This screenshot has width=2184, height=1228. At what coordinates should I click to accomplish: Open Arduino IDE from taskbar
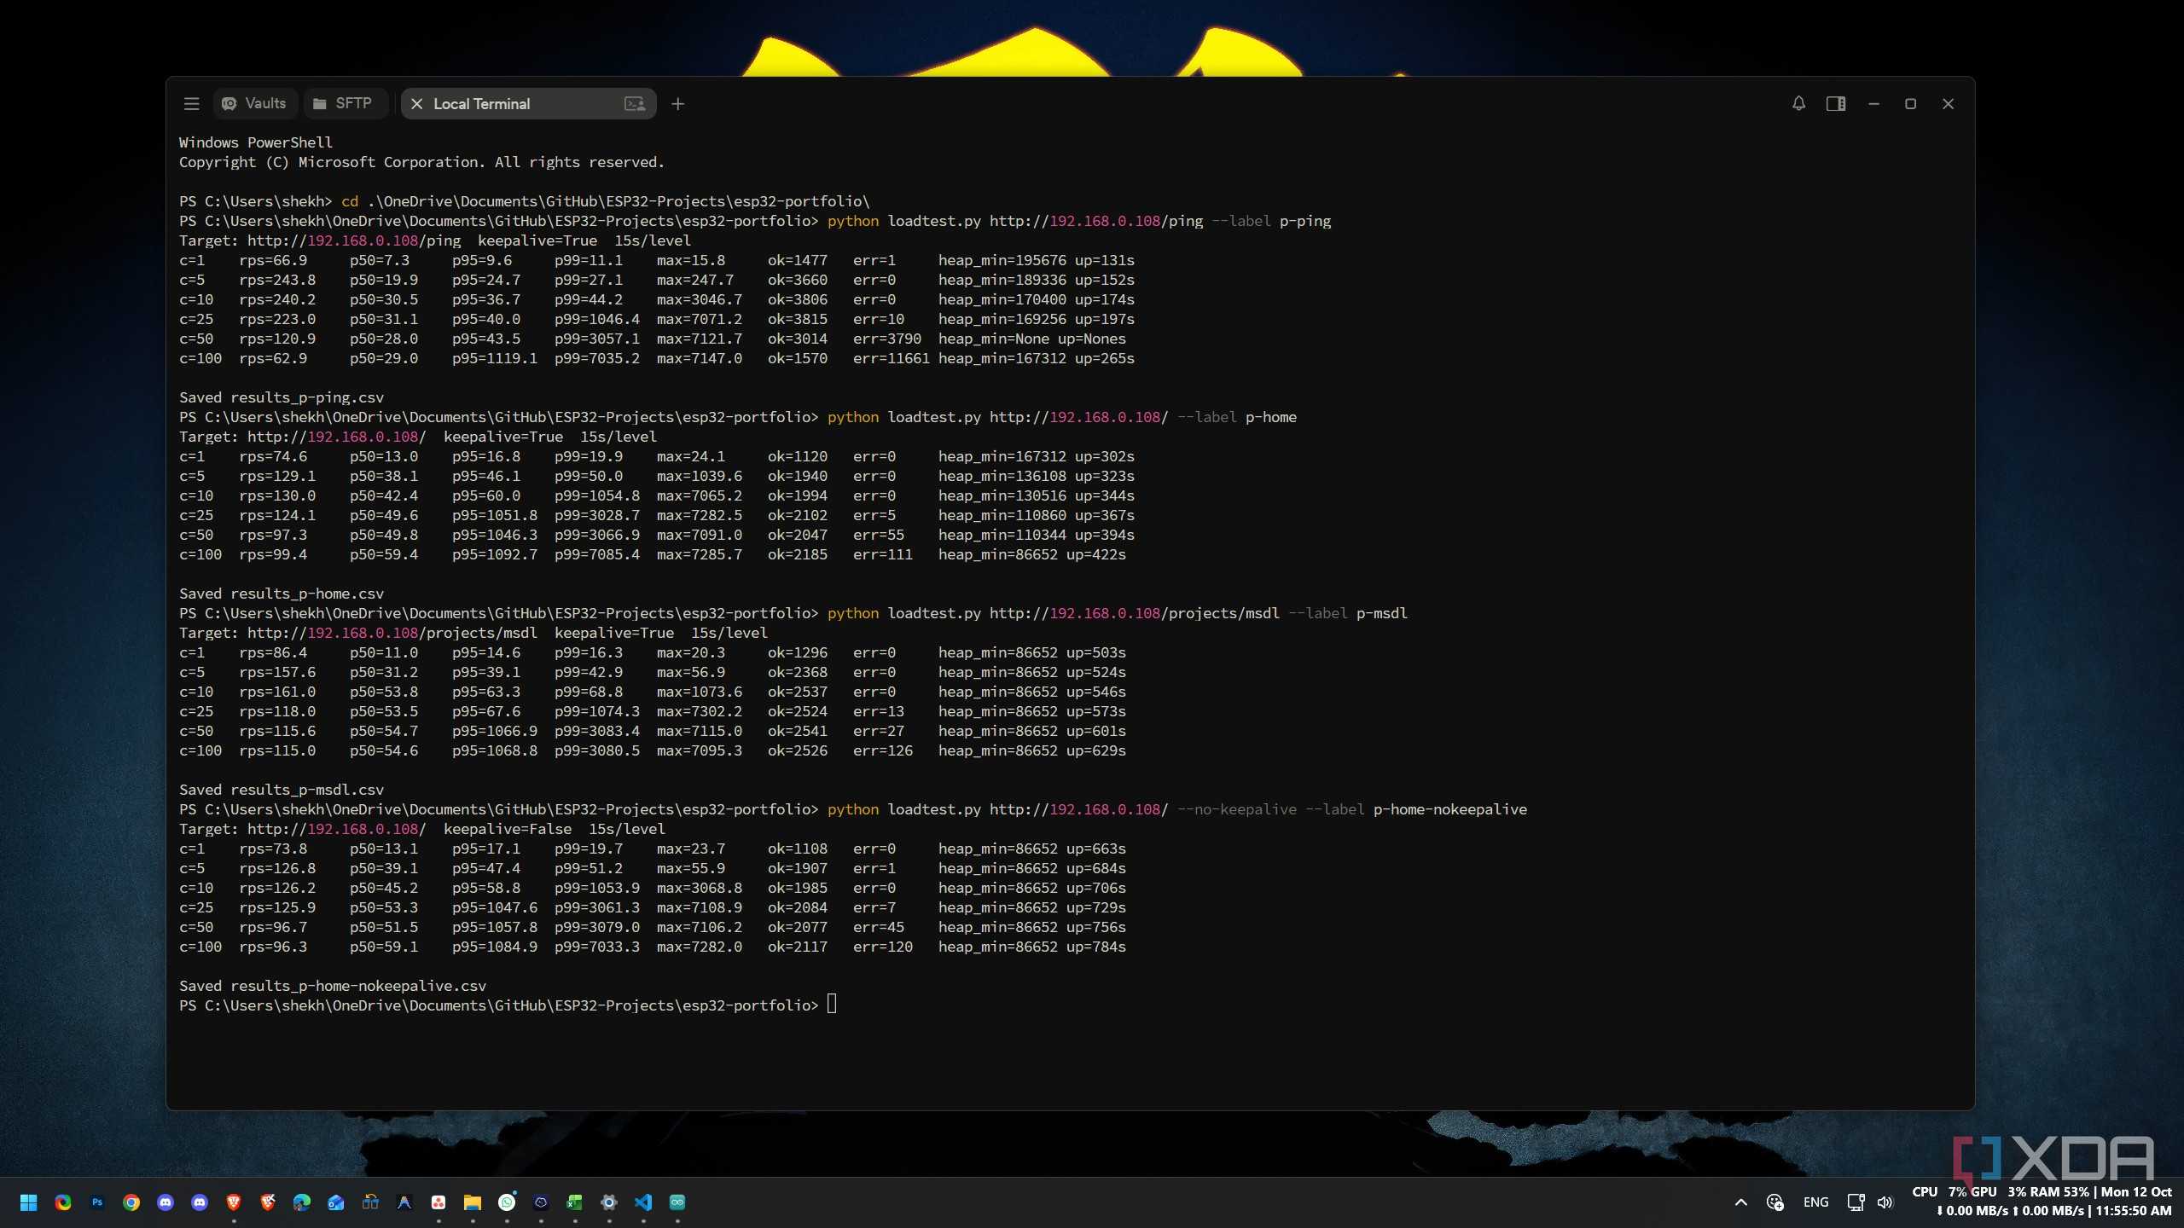[677, 1202]
